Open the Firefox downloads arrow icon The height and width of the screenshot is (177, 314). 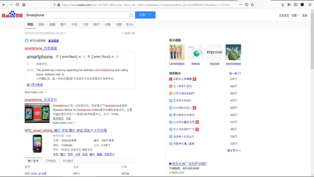click(x=283, y=5)
